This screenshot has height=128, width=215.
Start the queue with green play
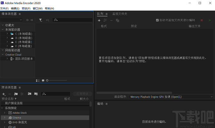210,20
